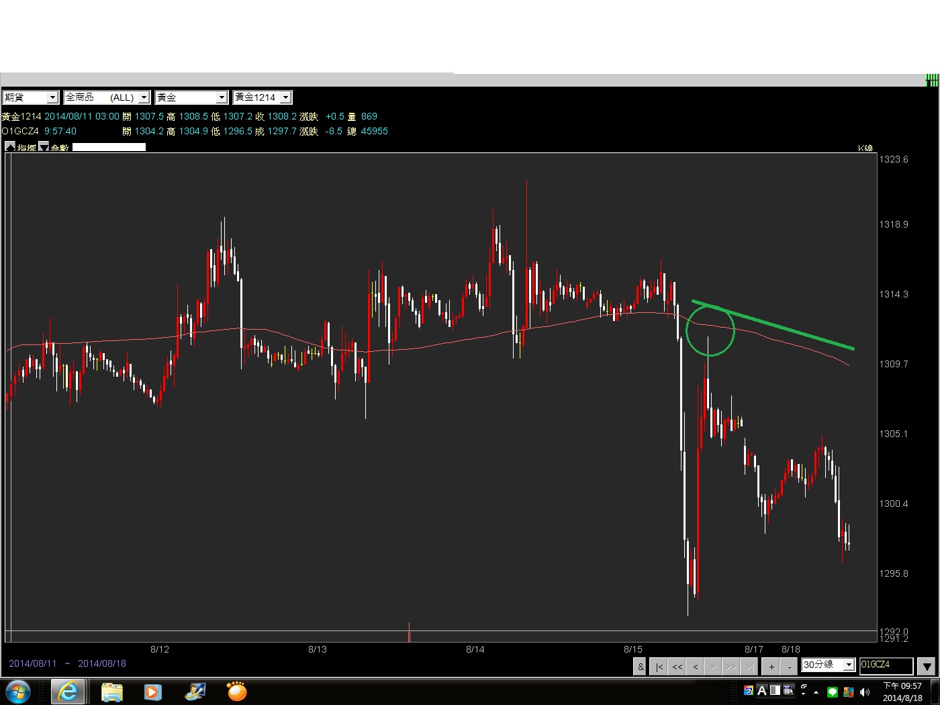Screen dimensions: 940x705
Task: Click the 1305.1 price axis label
Action: 894,434
